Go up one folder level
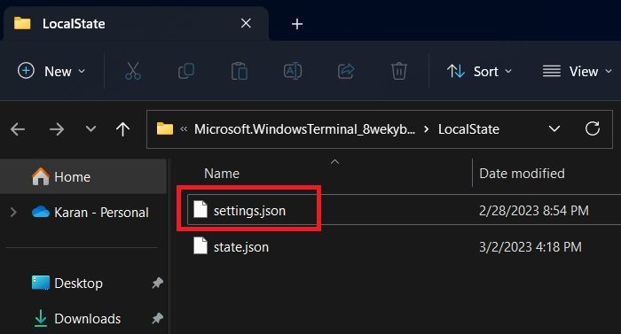 coord(122,129)
